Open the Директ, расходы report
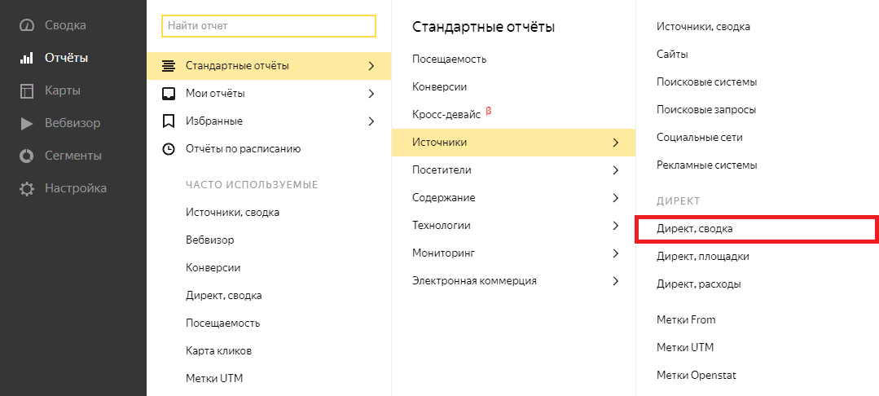The width and height of the screenshot is (879, 396). tap(698, 284)
